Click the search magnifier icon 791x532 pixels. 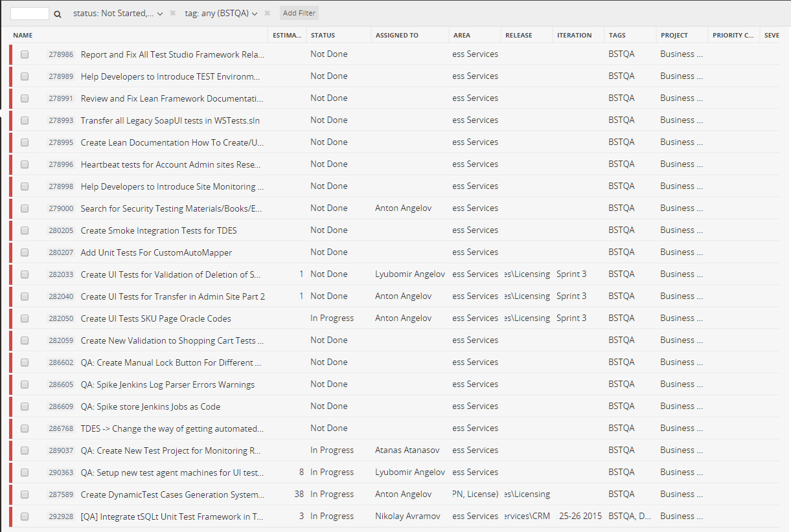click(58, 14)
